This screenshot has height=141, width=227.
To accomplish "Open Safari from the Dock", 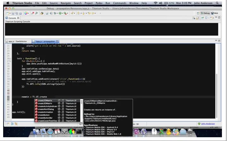I will coord(50,132).
